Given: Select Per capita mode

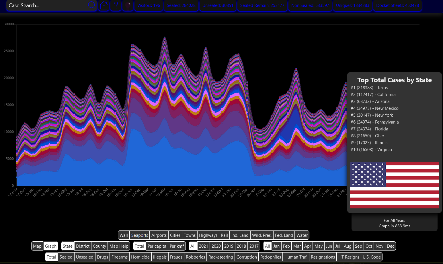Looking at the screenshot, I should coord(157,246).
